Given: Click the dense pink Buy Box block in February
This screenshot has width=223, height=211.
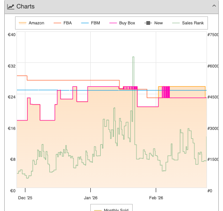Looking at the screenshot, I should coord(166,92).
